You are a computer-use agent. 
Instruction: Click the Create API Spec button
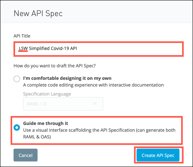click(x=158, y=155)
